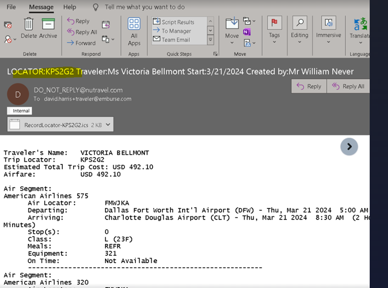Image resolution: width=388 pixels, height=288 pixels.
Task: Open the Tags flag menu
Action: (x=274, y=30)
